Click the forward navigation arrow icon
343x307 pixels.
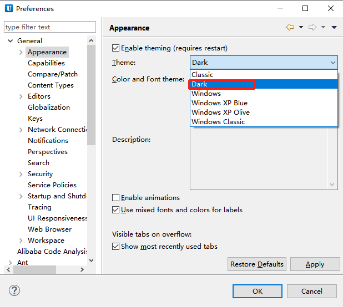click(312, 27)
